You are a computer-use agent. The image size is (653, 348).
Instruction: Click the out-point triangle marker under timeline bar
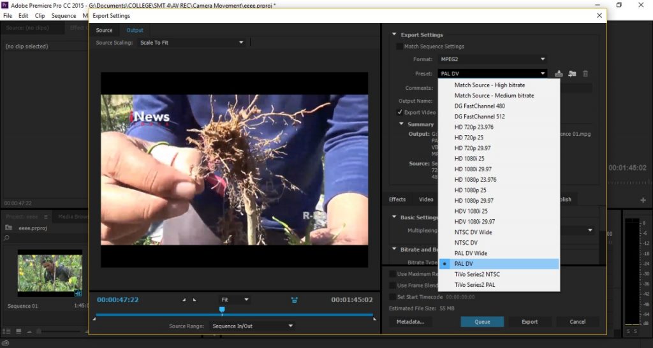(x=375, y=319)
